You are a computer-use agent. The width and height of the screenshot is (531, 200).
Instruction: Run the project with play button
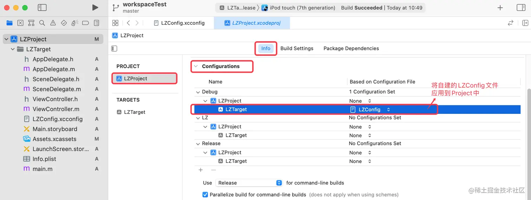tap(95, 7)
